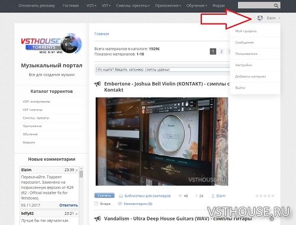
Task: Rate the Embertone post with stars
Action: (x=265, y=195)
